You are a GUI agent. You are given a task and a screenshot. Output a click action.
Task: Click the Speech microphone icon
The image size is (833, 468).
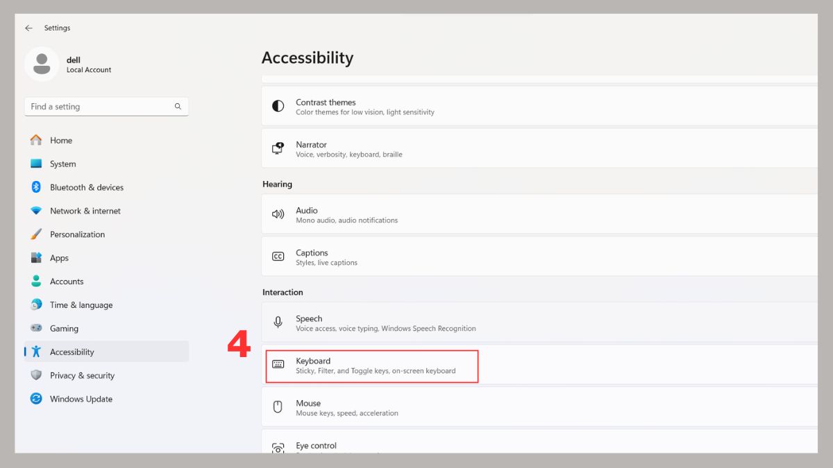[x=278, y=322]
